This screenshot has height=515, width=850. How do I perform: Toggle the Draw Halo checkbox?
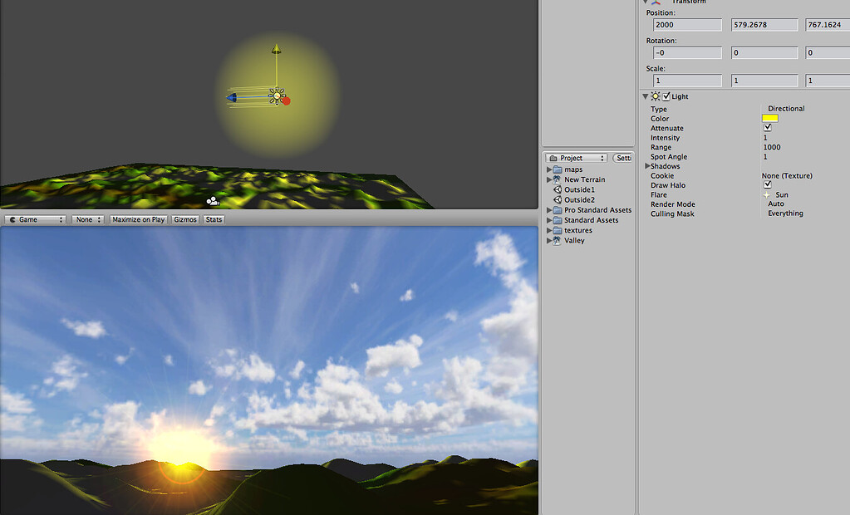tap(768, 184)
